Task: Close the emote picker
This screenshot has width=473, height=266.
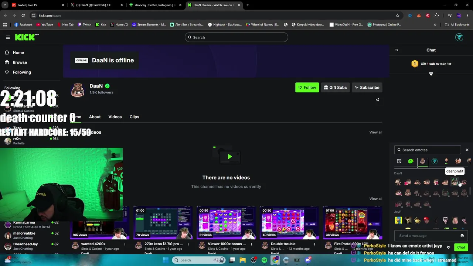Action: (x=467, y=150)
